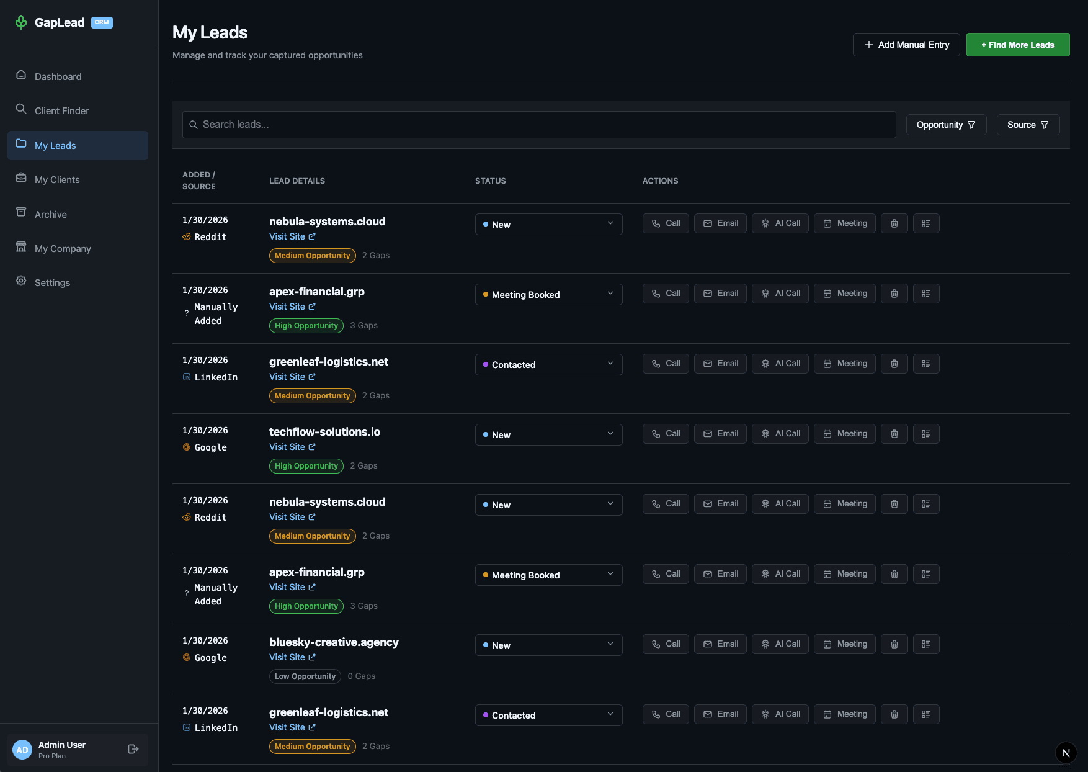Click the logout icon next to Admin User
This screenshot has height=772, width=1088.
coord(133,749)
